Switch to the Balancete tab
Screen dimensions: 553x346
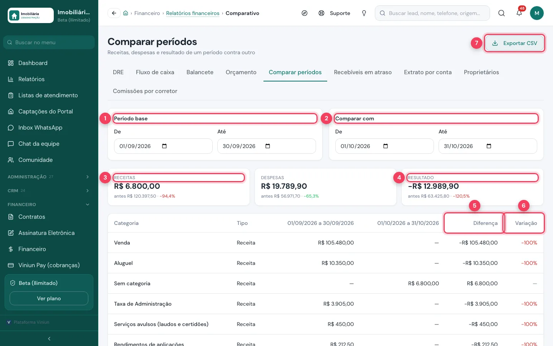200,72
